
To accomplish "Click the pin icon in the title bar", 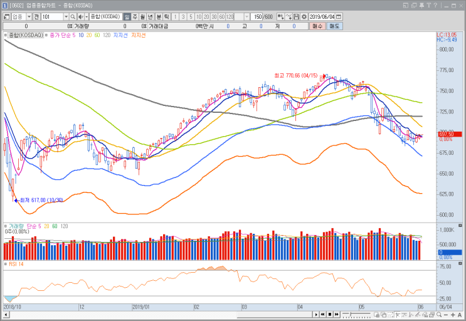I will 421,6.
